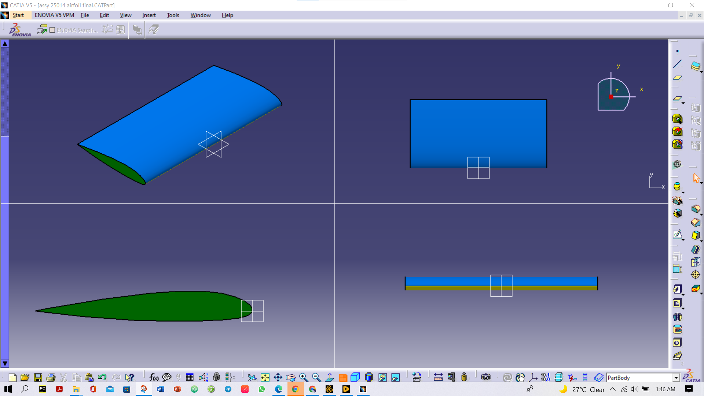Expand the surface tool flyout arrow
This screenshot has height=396, width=704.
point(701,72)
